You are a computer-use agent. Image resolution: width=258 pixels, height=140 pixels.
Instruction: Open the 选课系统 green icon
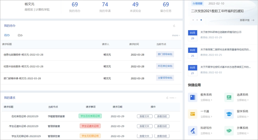coord(229,97)
